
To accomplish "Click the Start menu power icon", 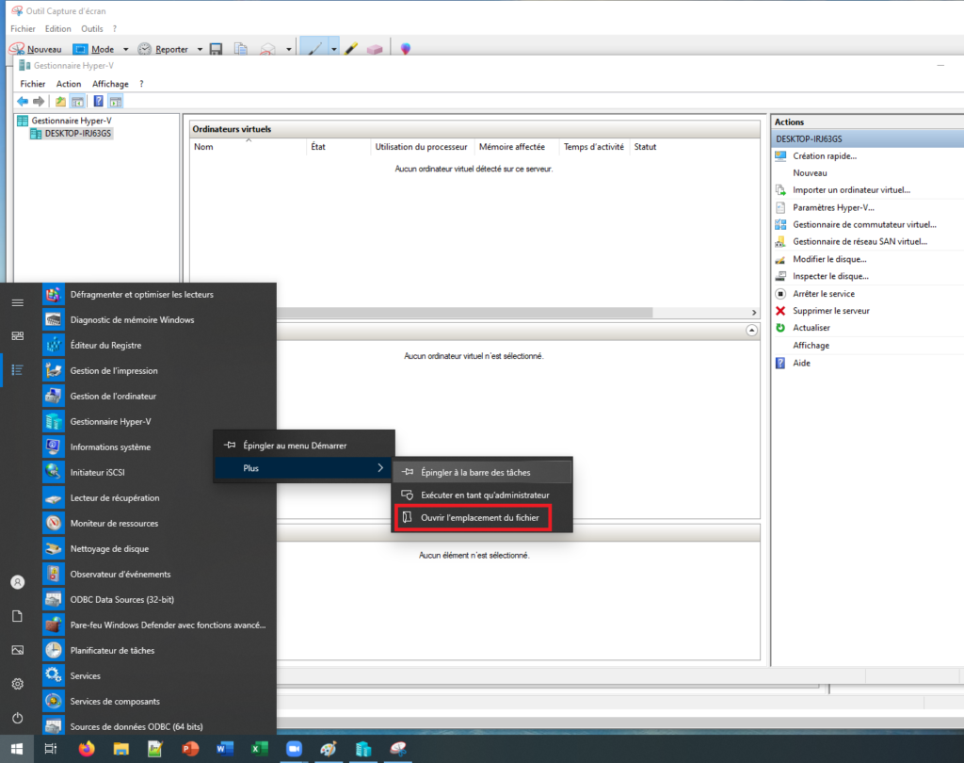I will (x=17, y=718).
